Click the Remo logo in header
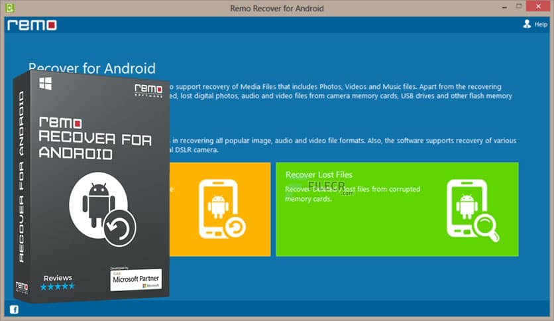The height and width of the screenshot is (321, 554). [32, 25]
